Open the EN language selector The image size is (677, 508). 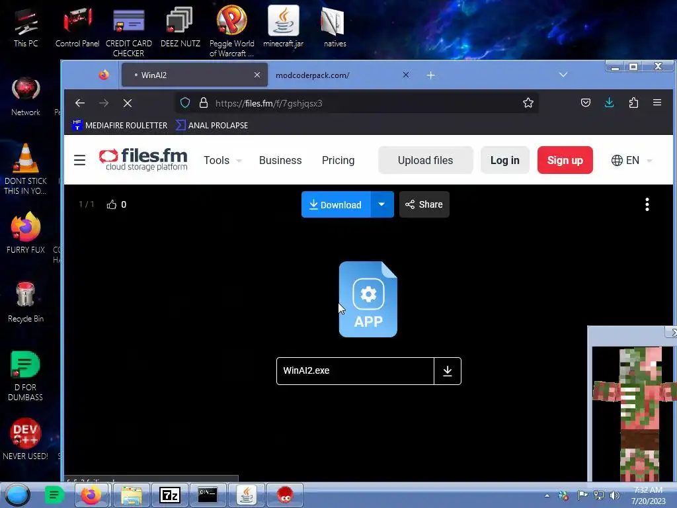tap(631, 160)
